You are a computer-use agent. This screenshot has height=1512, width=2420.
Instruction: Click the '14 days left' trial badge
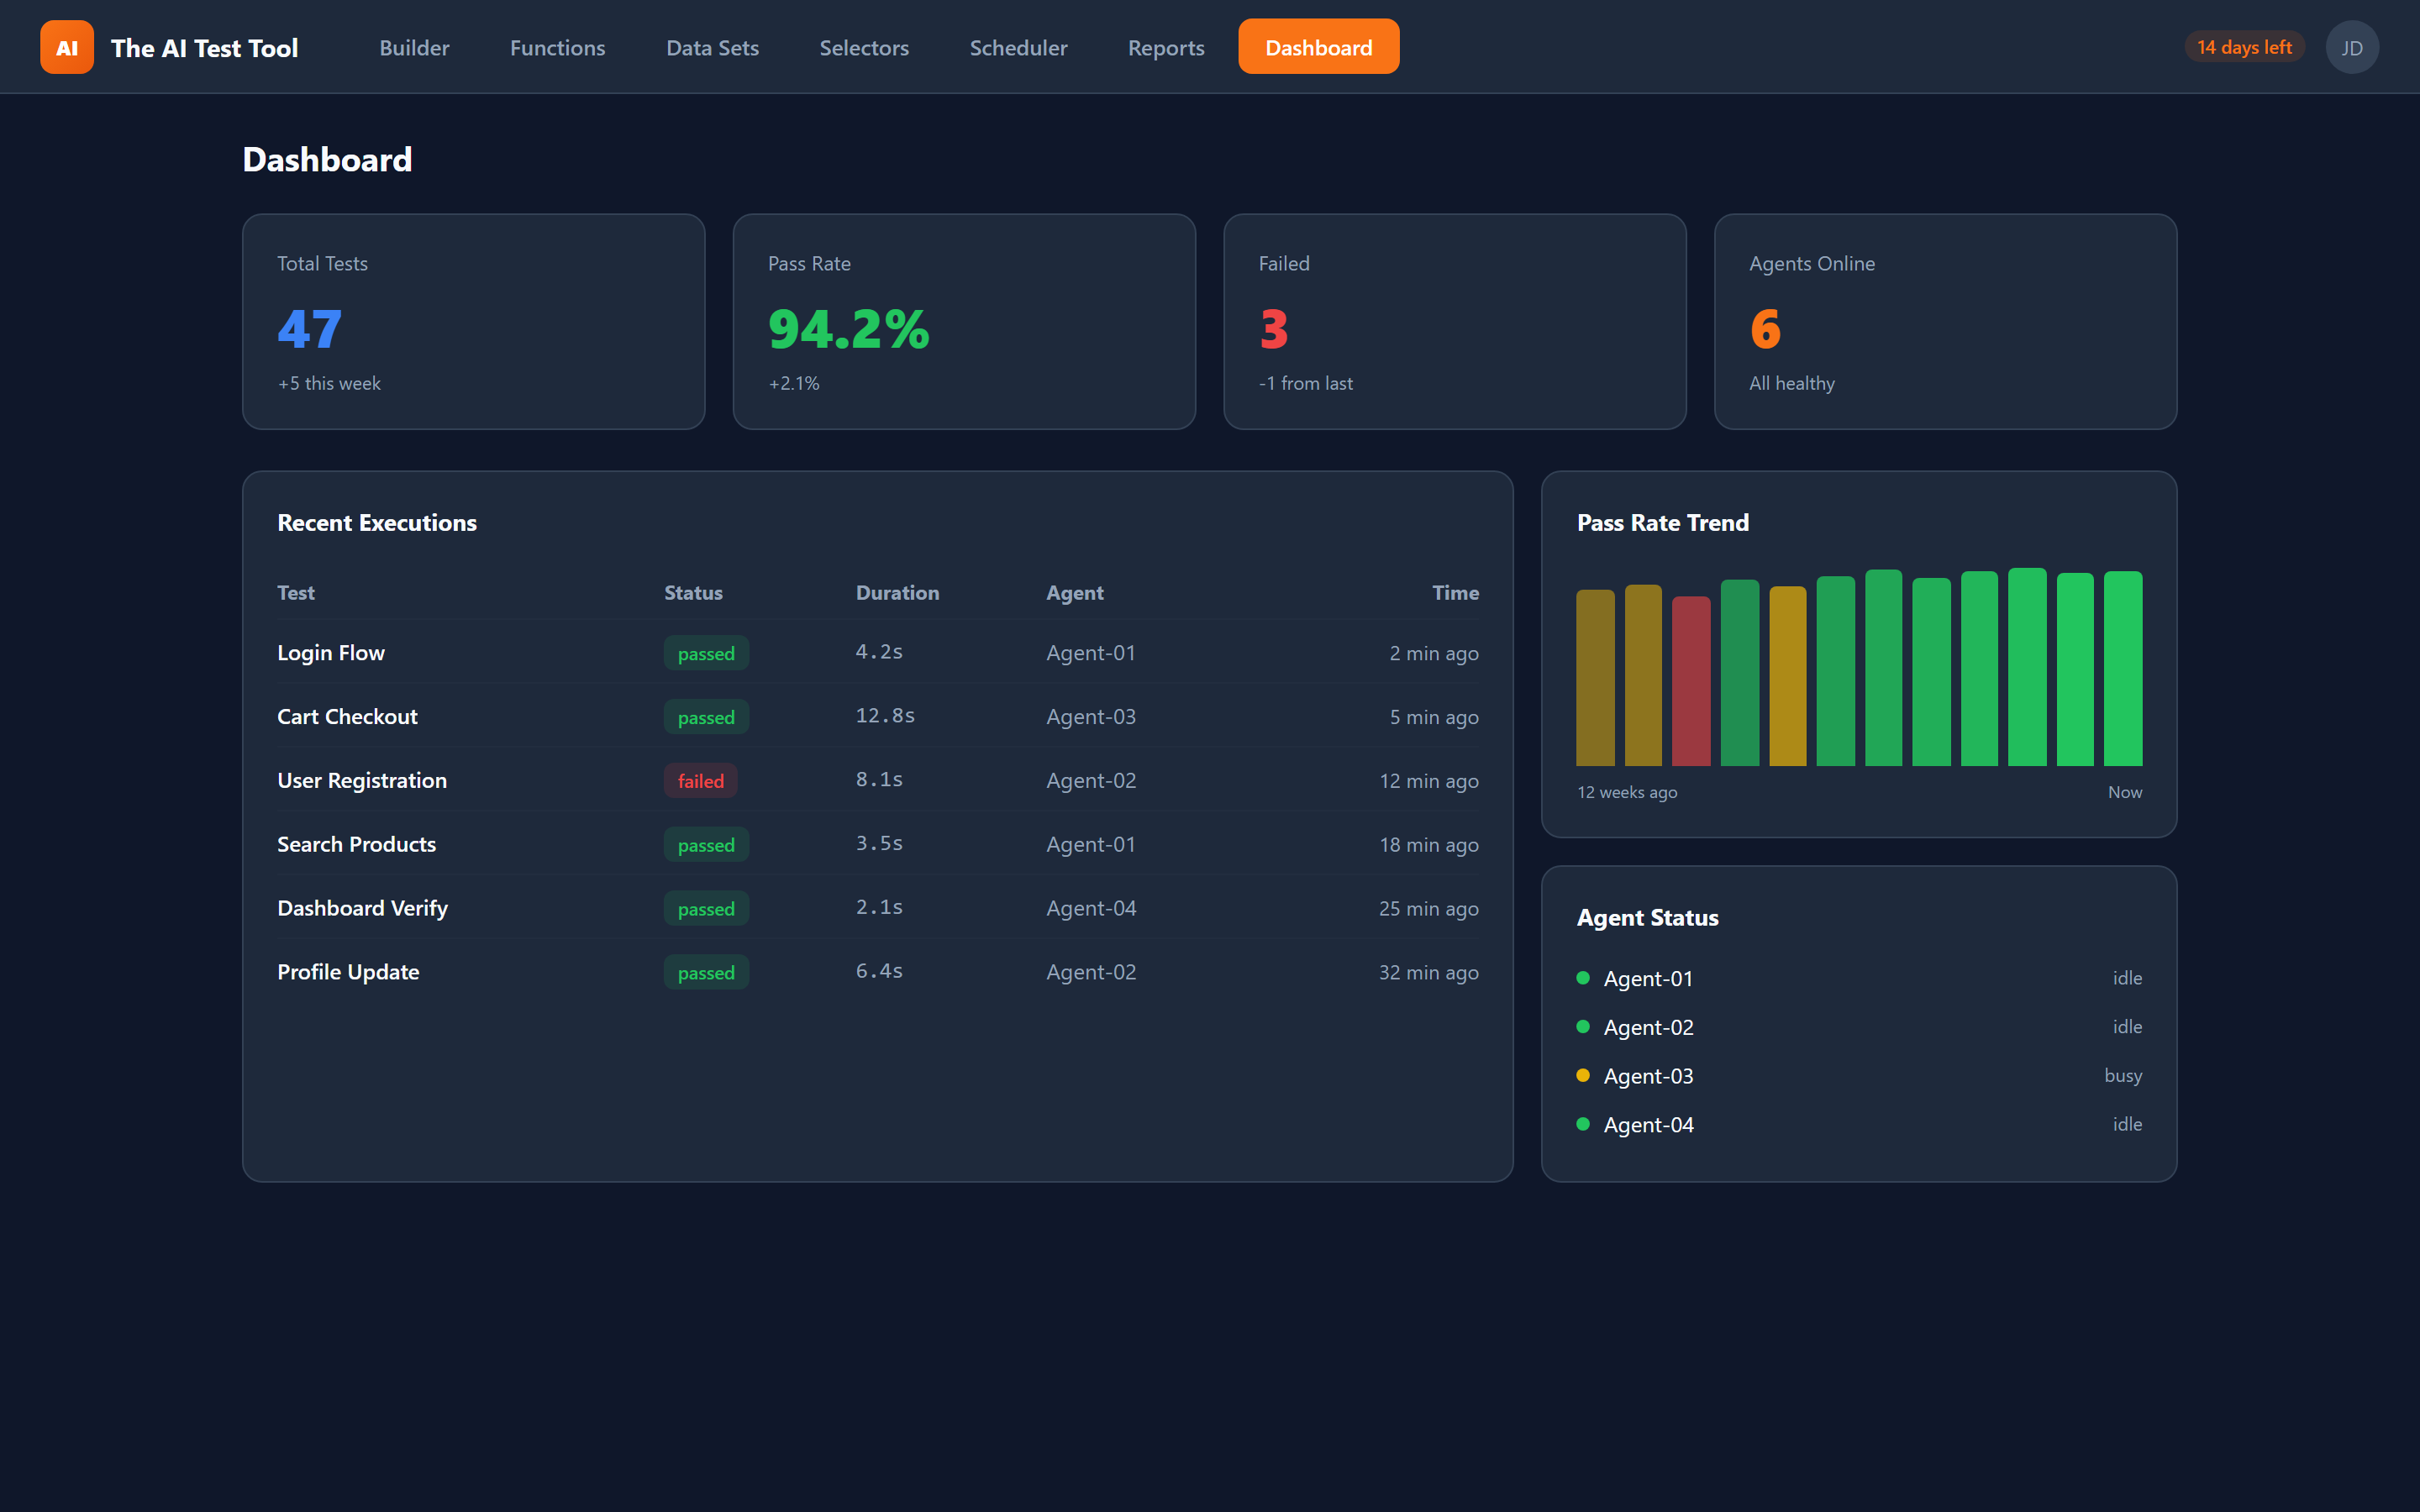click(2244, 46)
